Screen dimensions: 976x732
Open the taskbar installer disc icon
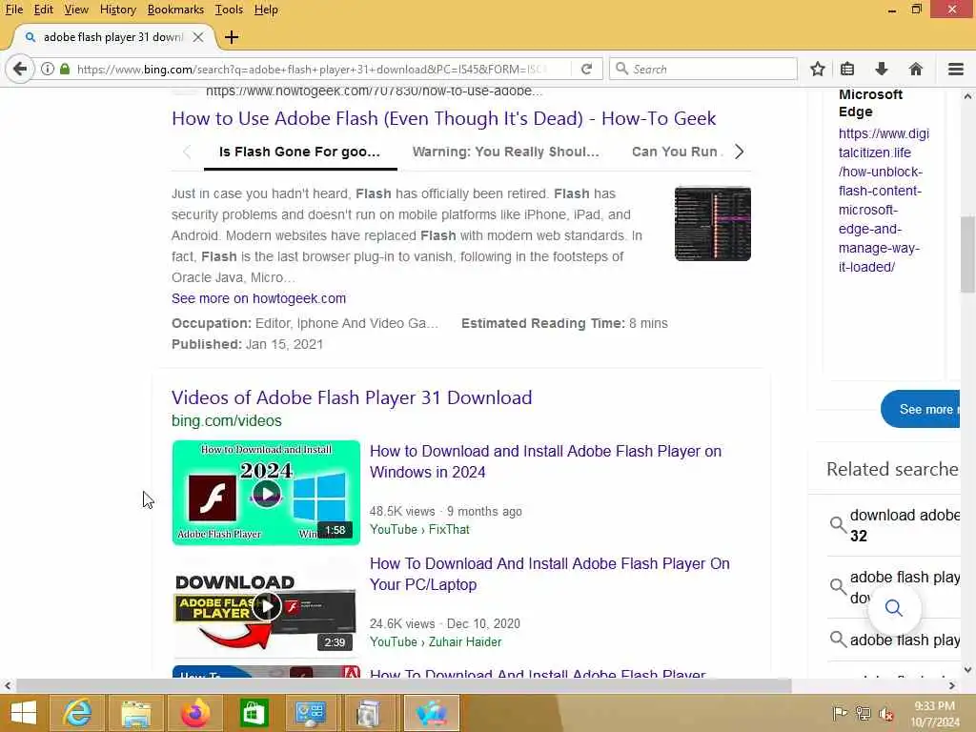tap(369, 713)
